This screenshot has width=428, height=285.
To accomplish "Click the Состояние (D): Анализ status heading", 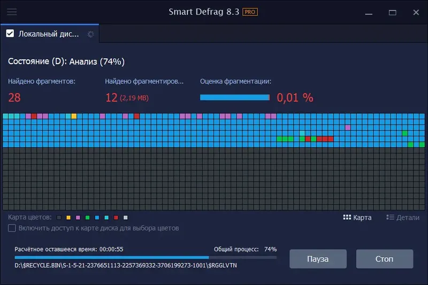I will 66,61.
